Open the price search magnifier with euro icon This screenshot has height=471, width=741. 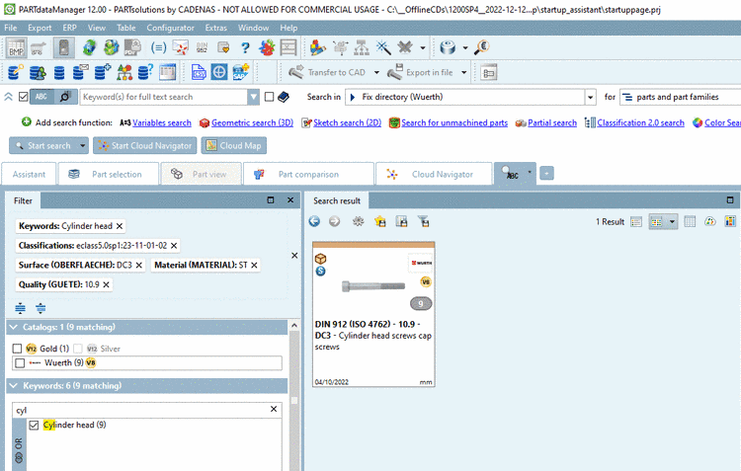[x=481, y=47]
